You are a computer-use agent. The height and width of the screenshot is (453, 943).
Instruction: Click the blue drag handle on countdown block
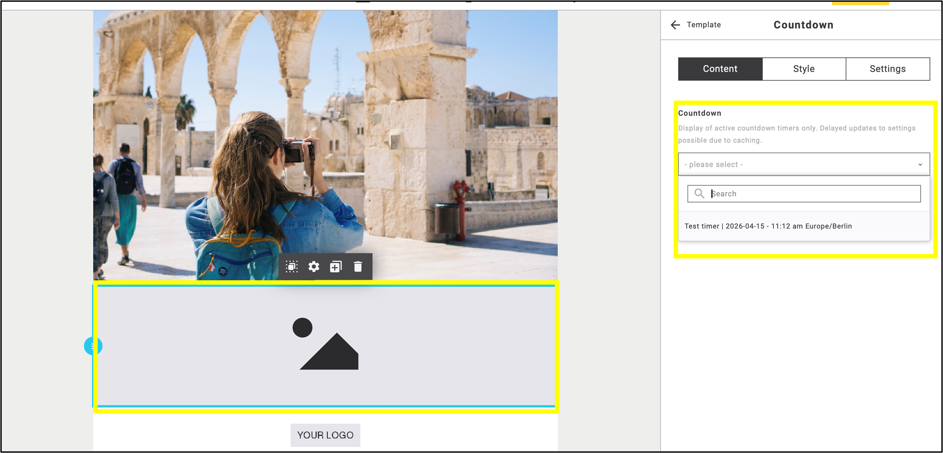pos(93,346)
